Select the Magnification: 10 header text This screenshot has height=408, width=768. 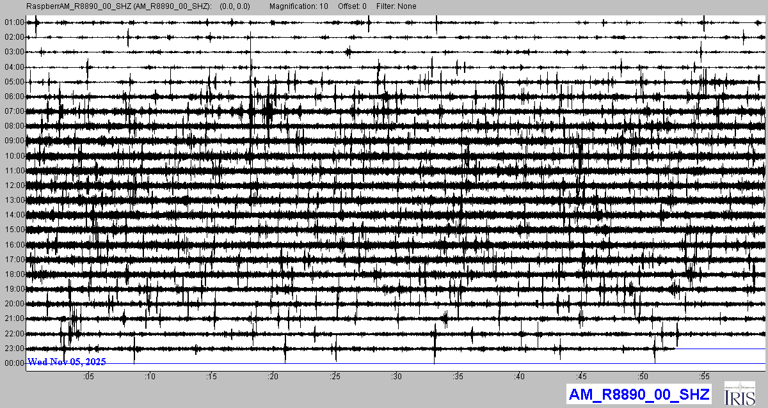pyautogui.click(x=300, y=6)
